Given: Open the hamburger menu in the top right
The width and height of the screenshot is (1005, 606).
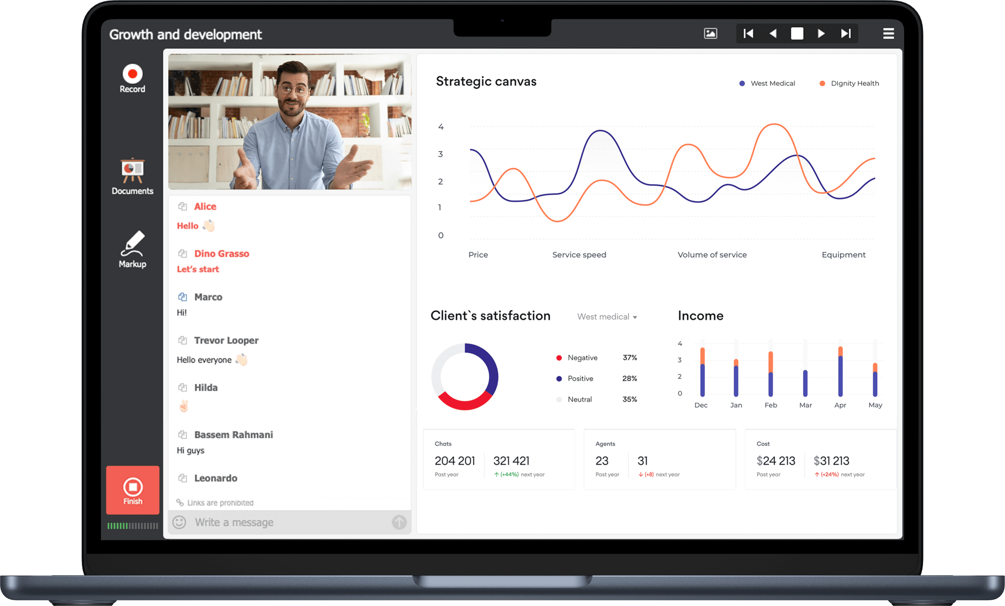Looking at the screenshot, I should 888,33.
